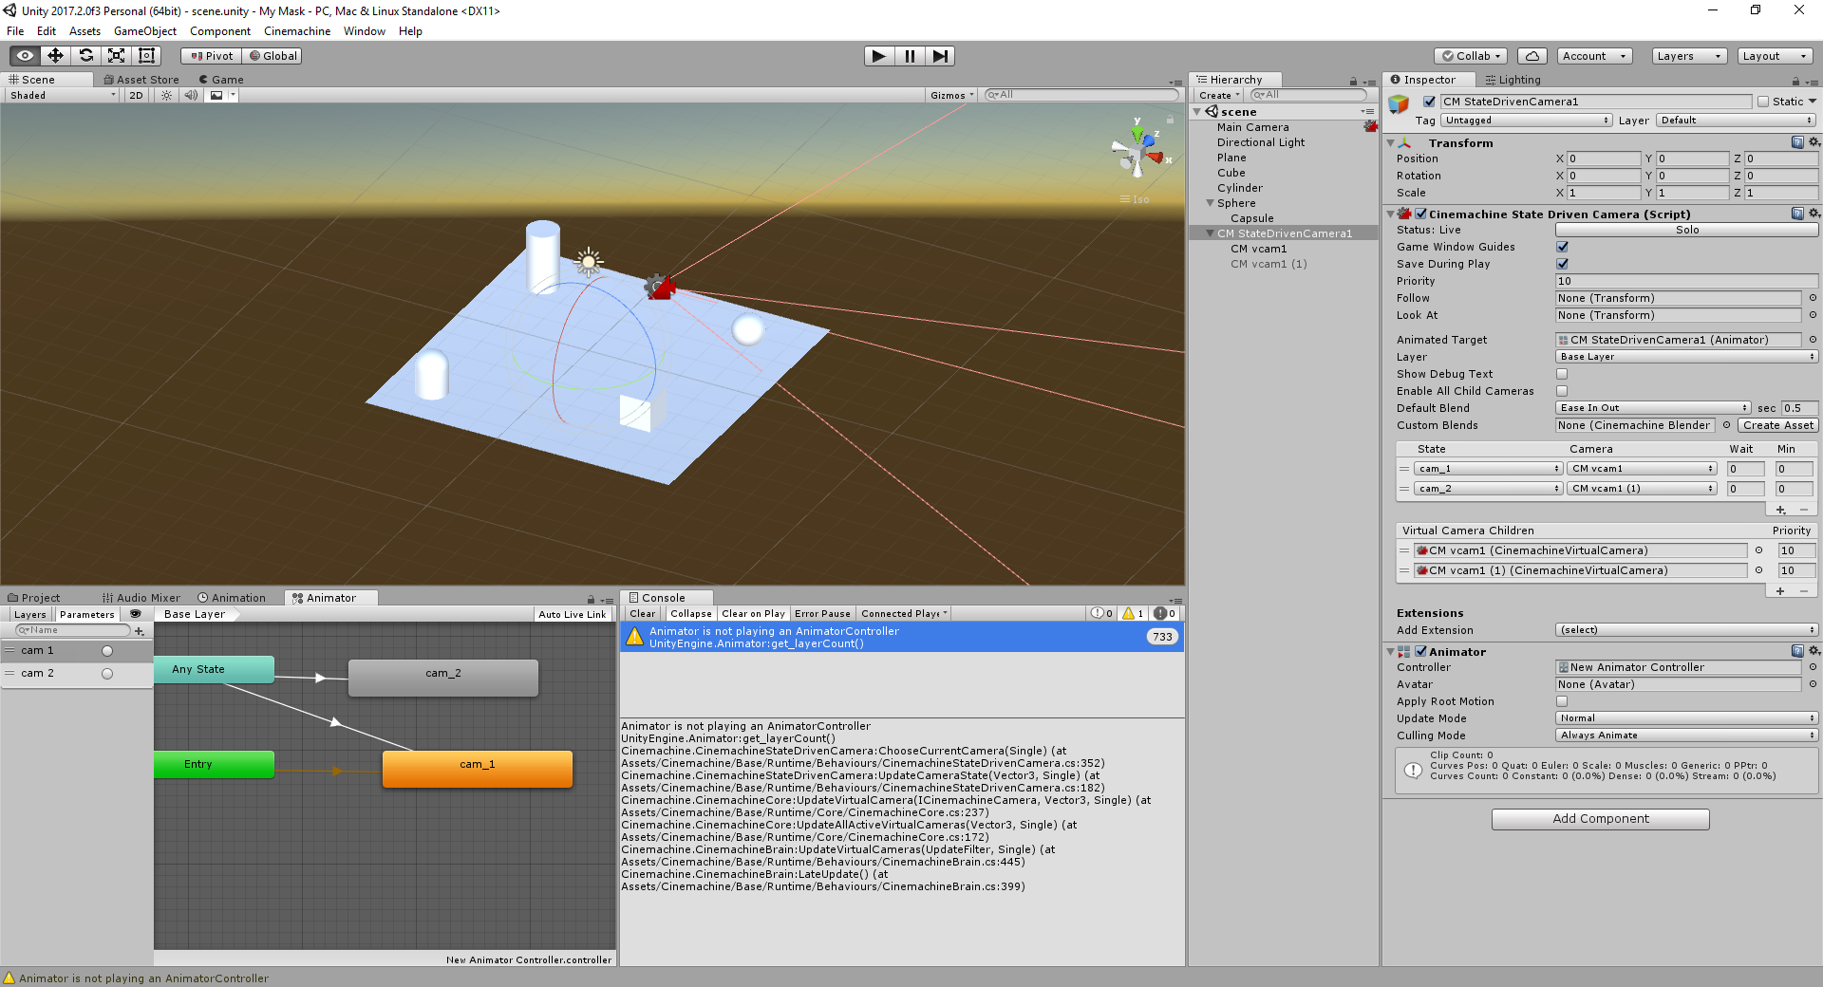The height and width of the screenshot is (987, 1823).
Task: Toggle scene lighting icon in Scene view toolbar
Action: pyautogui.click(x=166, y=95)
